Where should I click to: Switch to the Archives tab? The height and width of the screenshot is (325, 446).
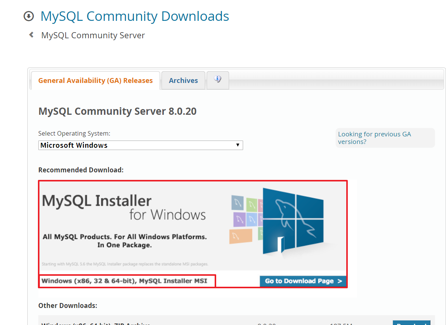tap(183, 80)
